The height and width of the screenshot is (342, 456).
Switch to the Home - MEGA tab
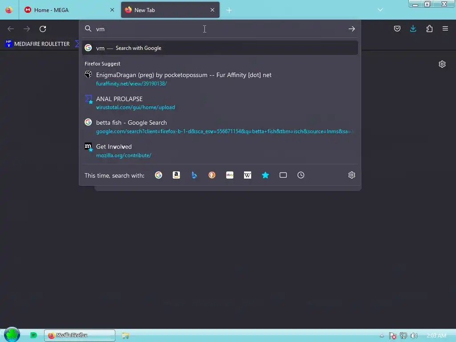69,10
